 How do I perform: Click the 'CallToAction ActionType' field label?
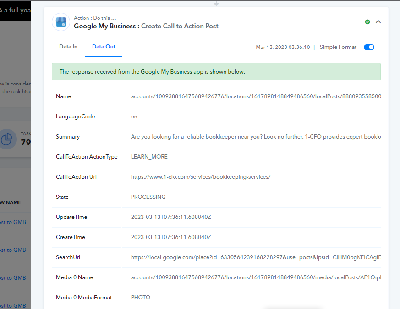point(87,157)
